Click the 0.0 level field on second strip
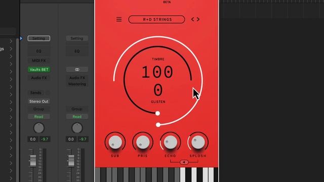The width and height of the screenshot is (324, 182). [x=71, y=140]
